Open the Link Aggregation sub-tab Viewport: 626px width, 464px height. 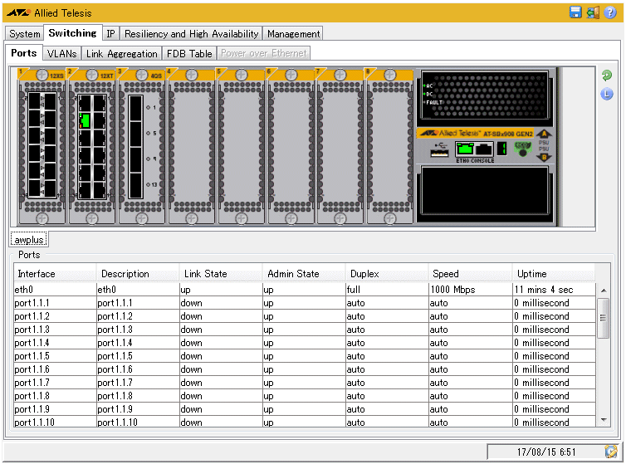121,53
